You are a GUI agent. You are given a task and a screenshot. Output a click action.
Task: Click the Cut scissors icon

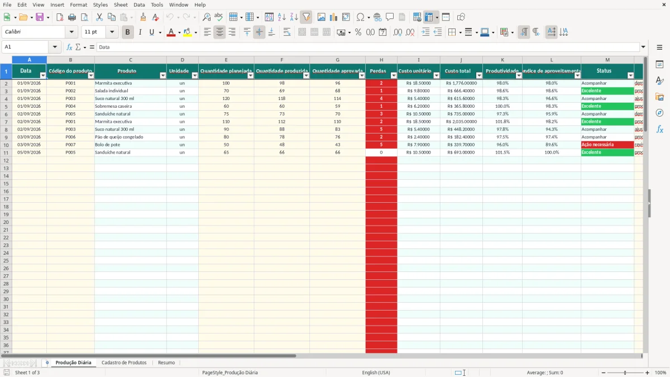pyautogui.click(x=99, y=17)
